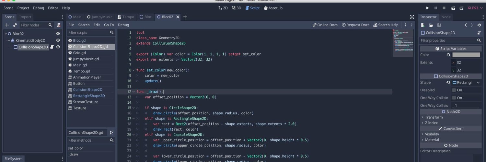
Task: Toggle visibility of Bloc02 node
Action: (x=58, y=33)
